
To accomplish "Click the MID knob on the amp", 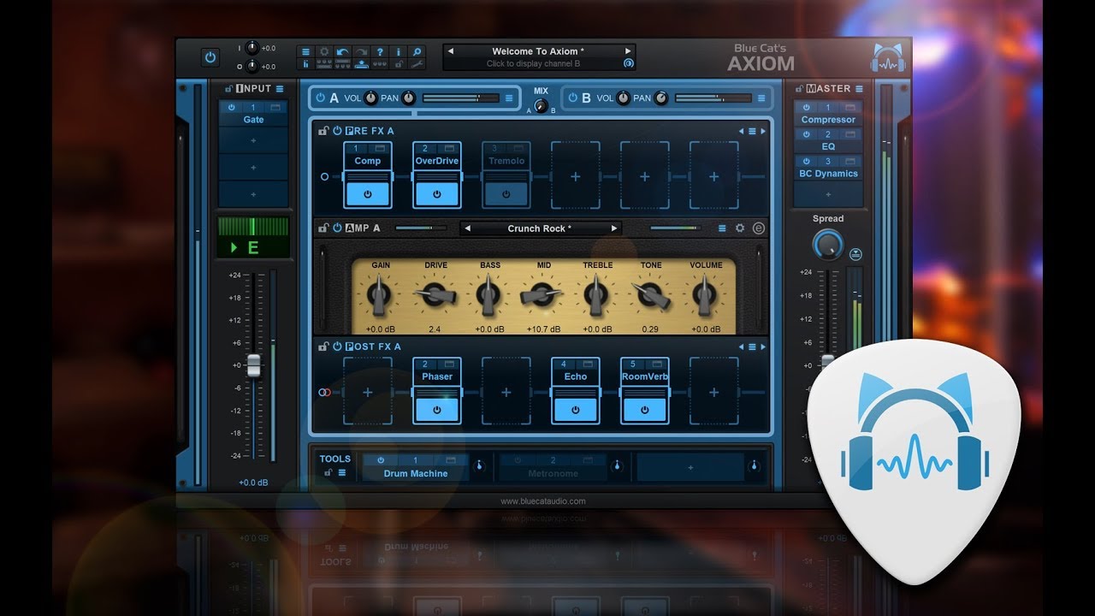I will tap(543, 296).
